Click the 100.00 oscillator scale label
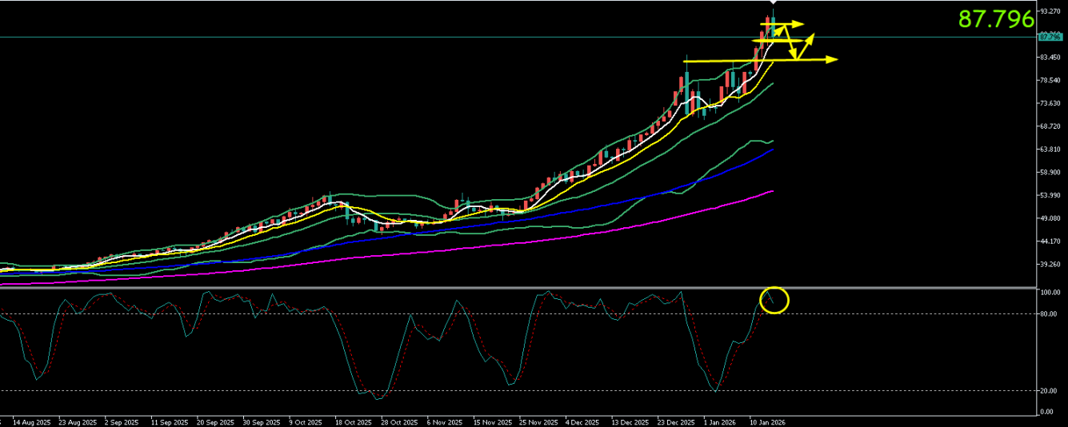1068x427 pixels. pyautogui.click(x=1049, y=293)
